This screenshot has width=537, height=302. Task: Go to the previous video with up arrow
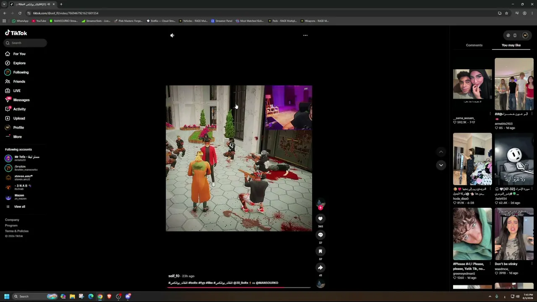click(x=441, y=151)
